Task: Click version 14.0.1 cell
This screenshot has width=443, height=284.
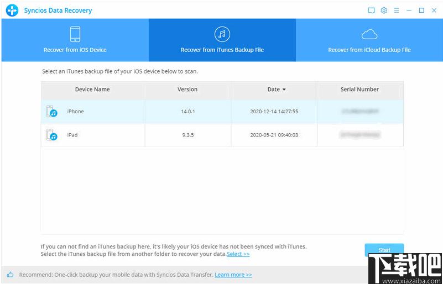Action: tap(188, 112)
